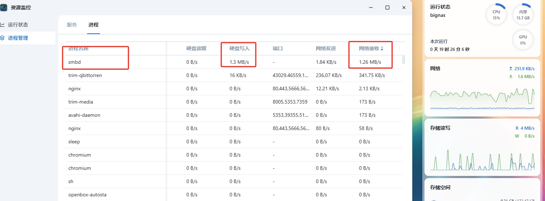Click the 硬盘读取 column header
The width and height of the screenshot is (545, 201).
[196, 48]
